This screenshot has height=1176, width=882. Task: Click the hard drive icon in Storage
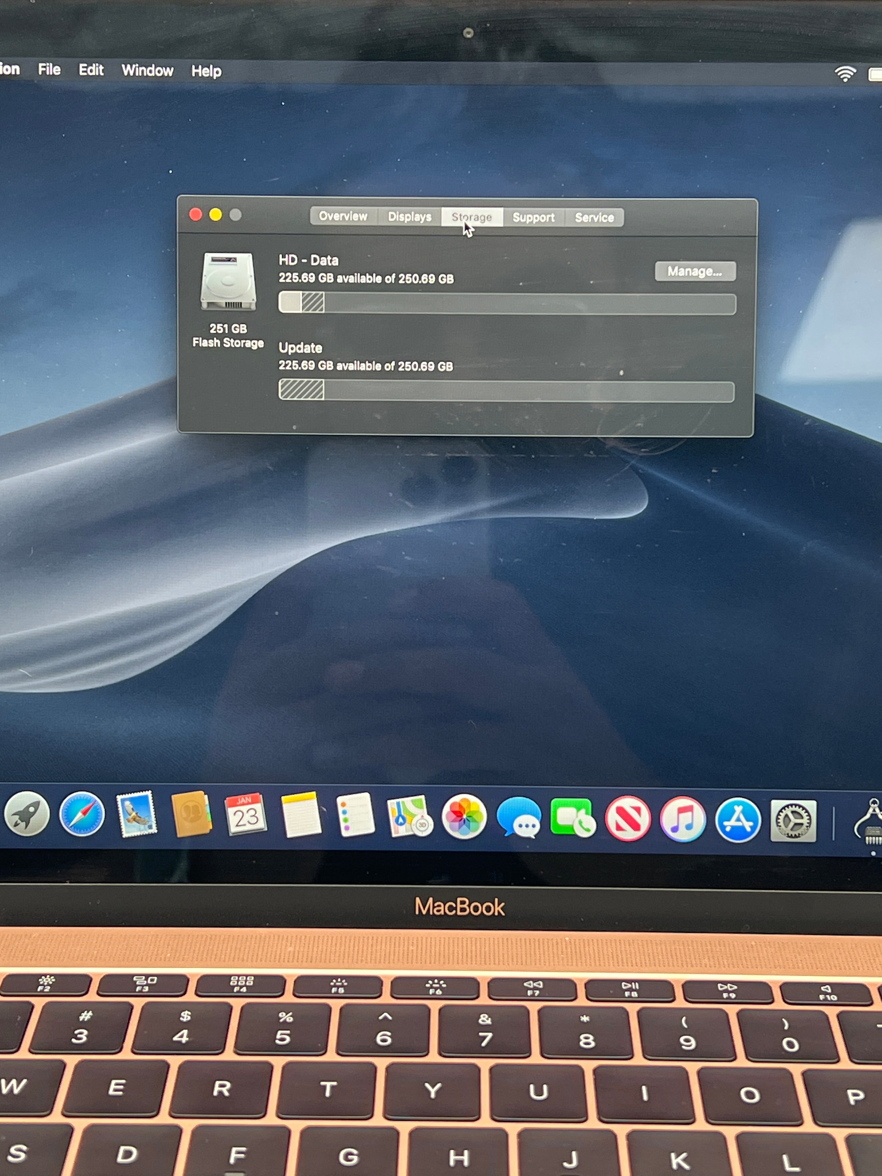click(x=228, y=281)
